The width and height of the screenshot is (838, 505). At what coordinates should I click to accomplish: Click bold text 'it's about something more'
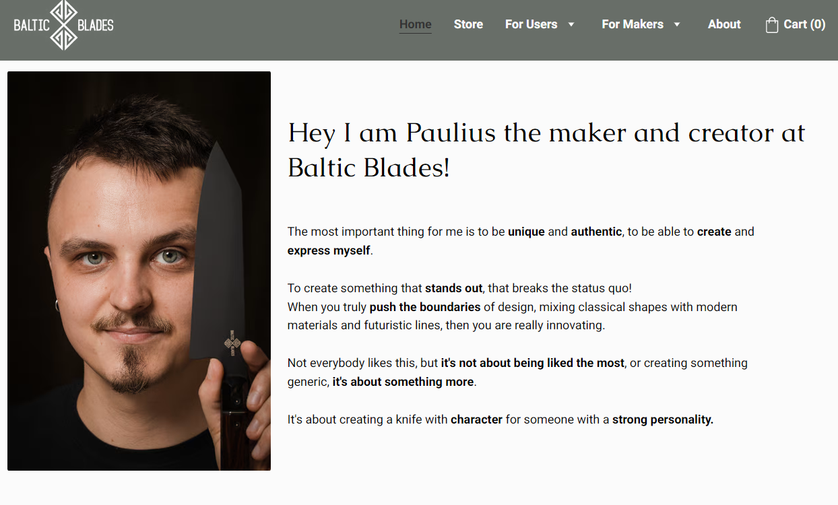[x=404, y=382]
